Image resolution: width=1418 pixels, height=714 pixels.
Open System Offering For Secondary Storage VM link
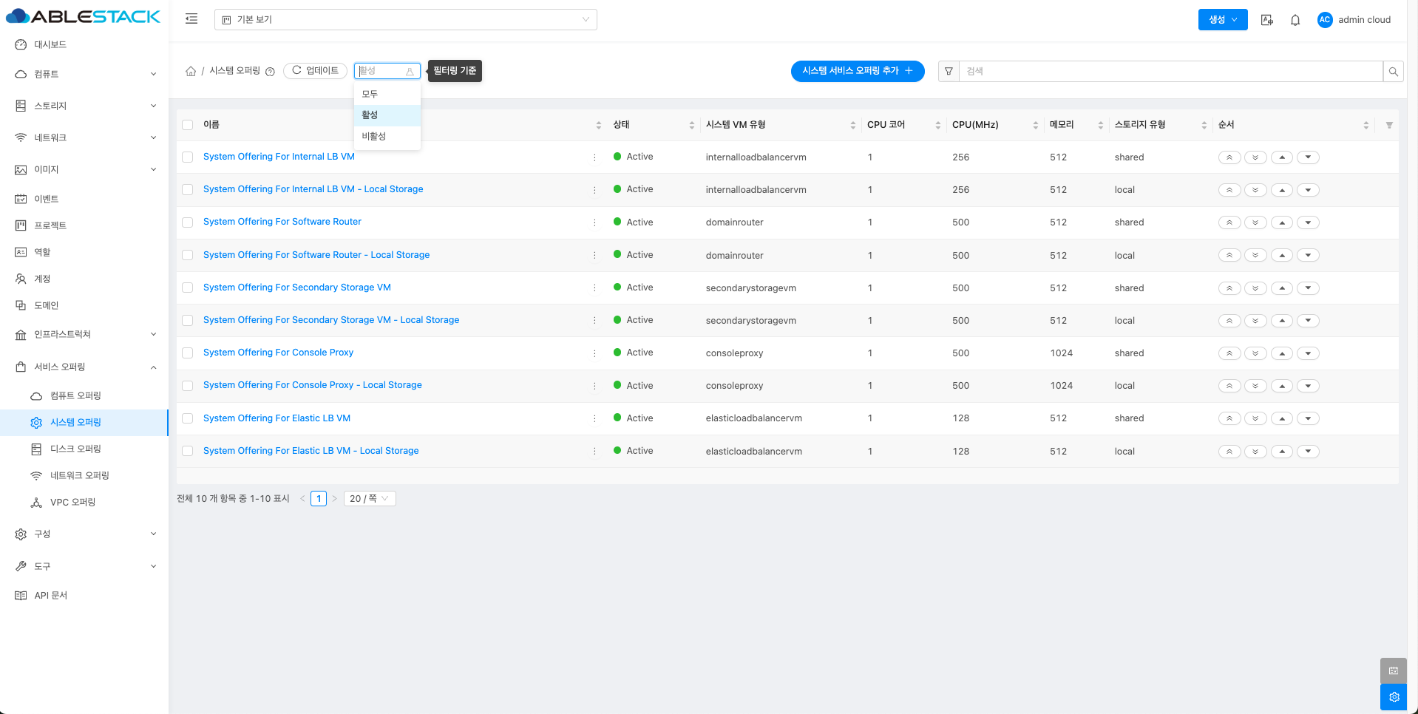296,288
